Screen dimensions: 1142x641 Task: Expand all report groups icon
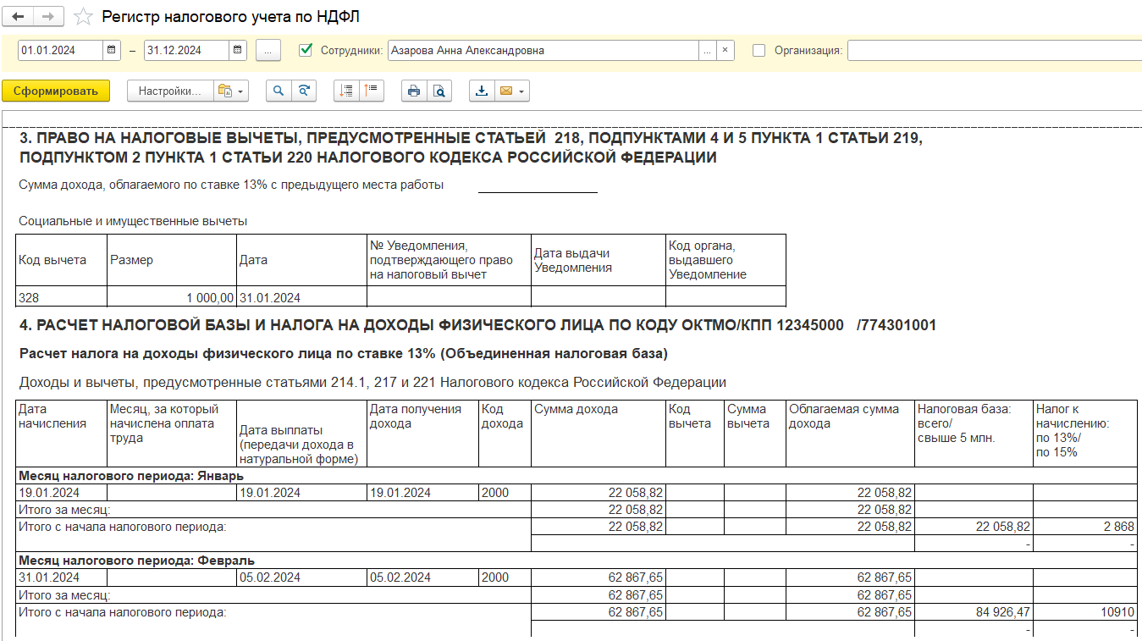tap(346, 91)
